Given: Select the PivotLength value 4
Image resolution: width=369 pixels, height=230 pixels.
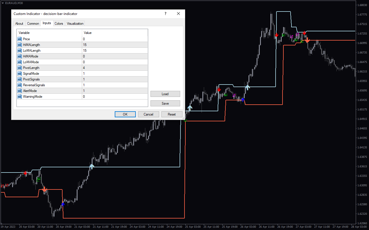Looking at the screenshot, I should tap(115, 68).
